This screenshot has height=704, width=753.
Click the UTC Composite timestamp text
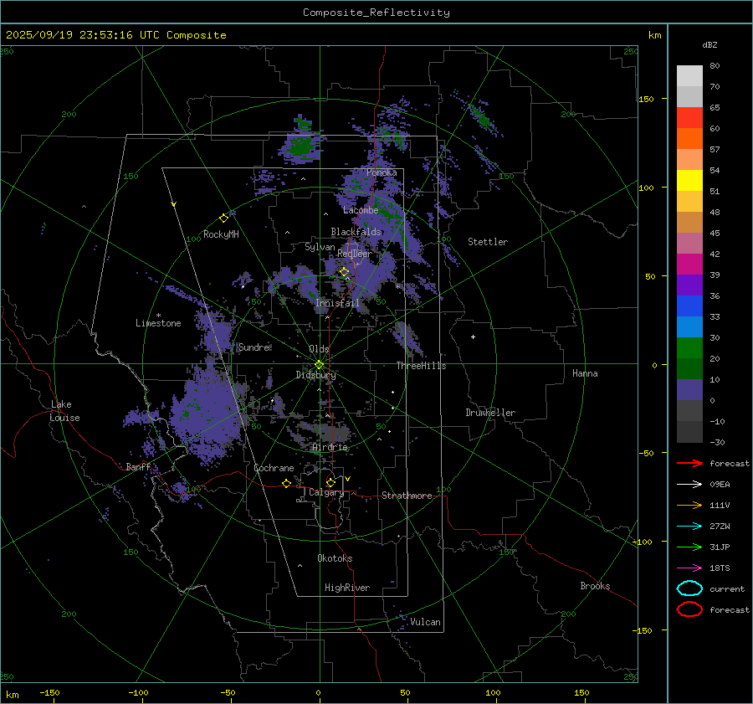point(115,35)
